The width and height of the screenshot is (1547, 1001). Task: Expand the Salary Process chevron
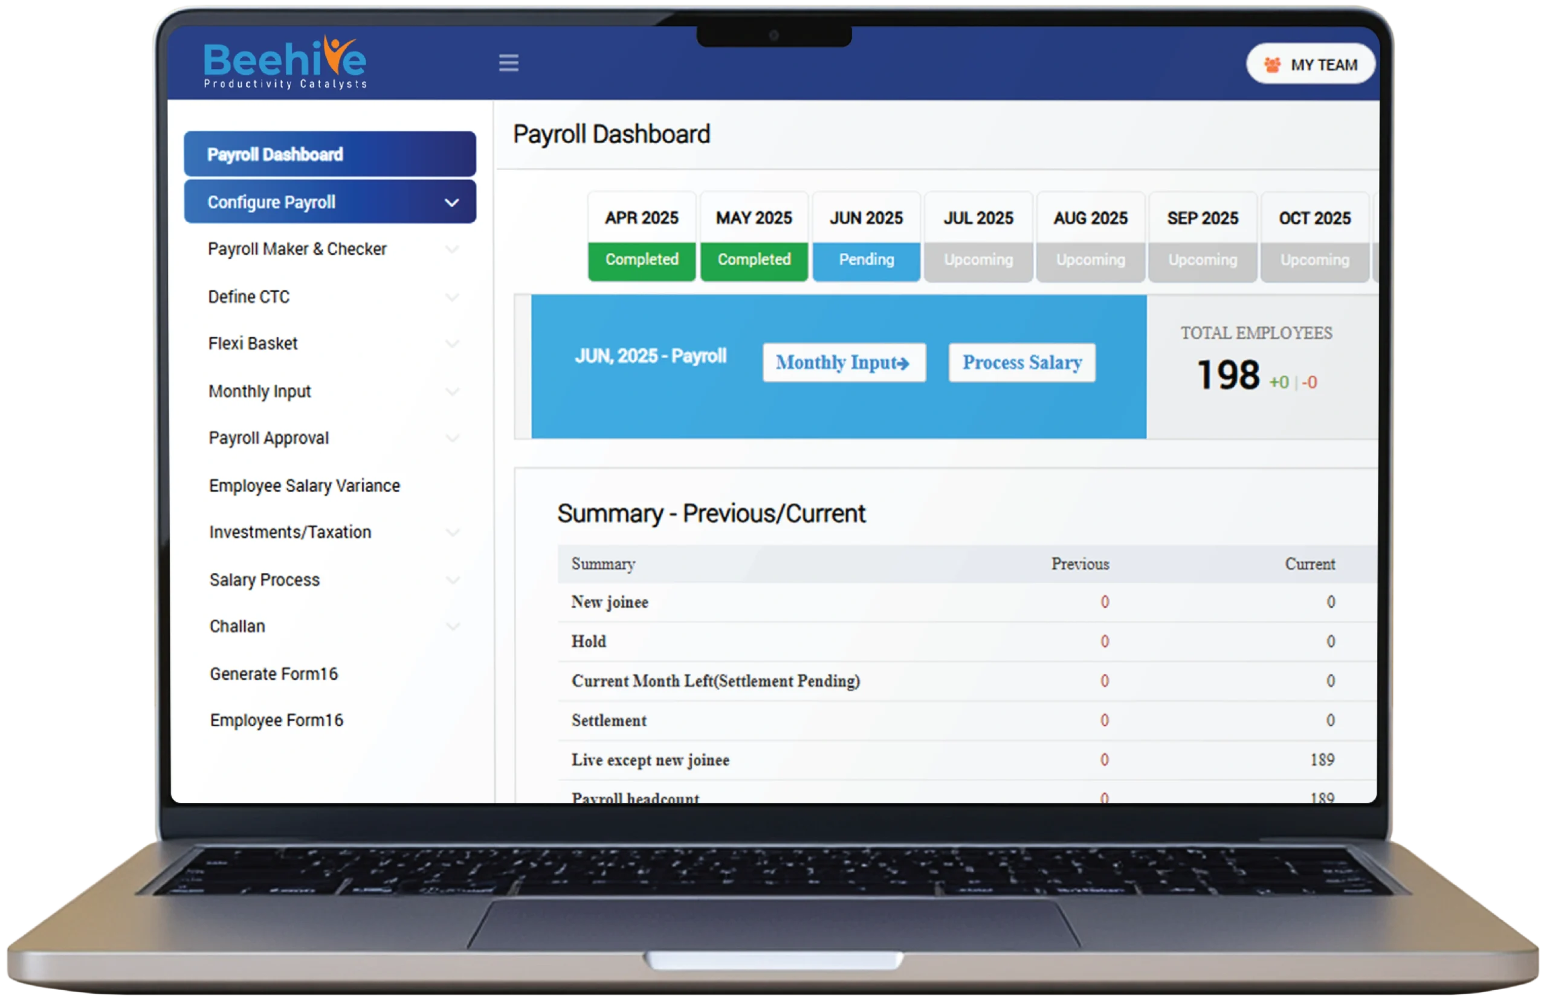(453, 580)
